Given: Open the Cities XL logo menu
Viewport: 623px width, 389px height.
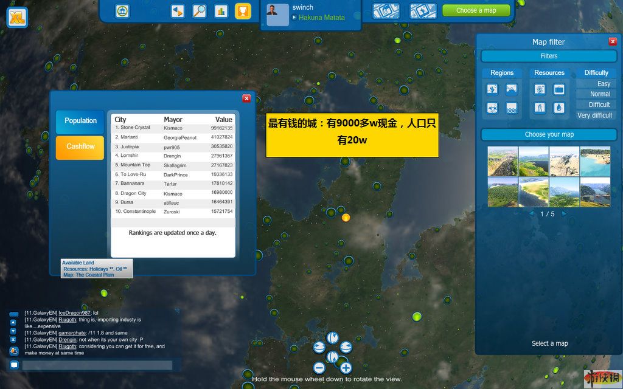Looking at the screenshot, I should click(17, 18).
